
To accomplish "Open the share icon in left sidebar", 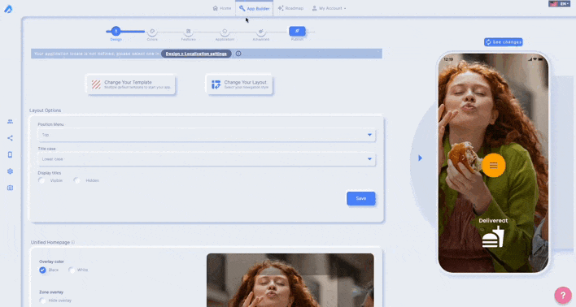I will point(10,138).
